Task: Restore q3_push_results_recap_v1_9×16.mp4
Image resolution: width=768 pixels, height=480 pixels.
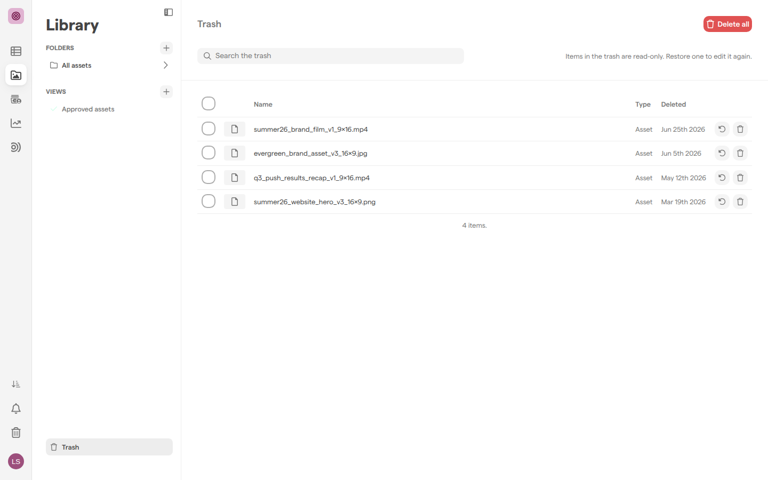Action: pos(722,178)
